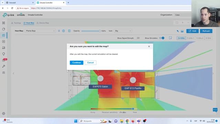Open Map icon in left sidebar
Image resolution: width=220 pixels, height=124 pixels.
coord(4,35)
